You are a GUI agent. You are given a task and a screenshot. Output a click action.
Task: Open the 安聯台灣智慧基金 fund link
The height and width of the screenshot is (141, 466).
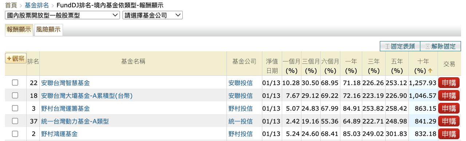(66, 83)
